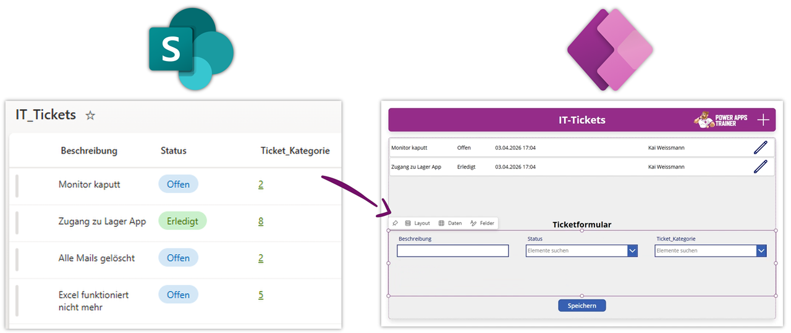Image resolution: width=791 pixels, height=333 pixels.
Task: Add a new ticket with the plus icon
Action: pos(763,120)
